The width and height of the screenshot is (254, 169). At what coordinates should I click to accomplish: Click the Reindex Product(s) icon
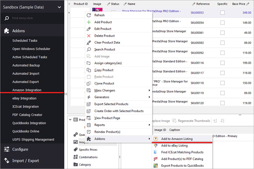[89, 132]
